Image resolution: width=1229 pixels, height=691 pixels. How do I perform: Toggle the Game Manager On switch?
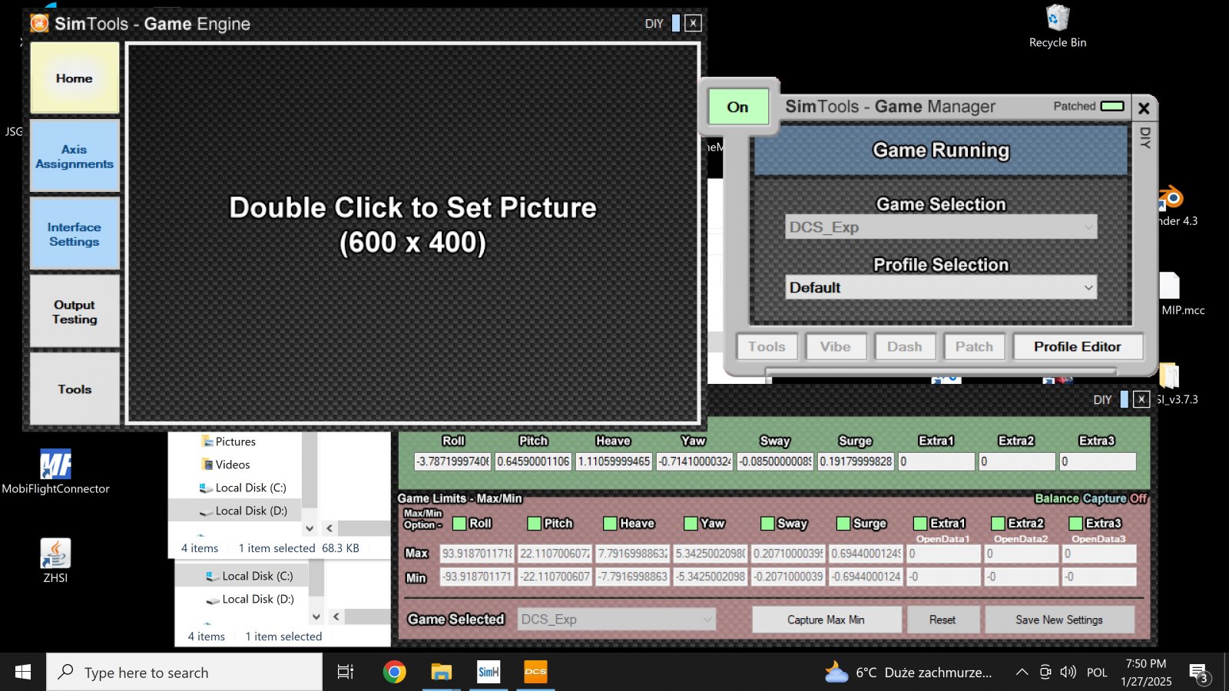(x=737, y=107)
